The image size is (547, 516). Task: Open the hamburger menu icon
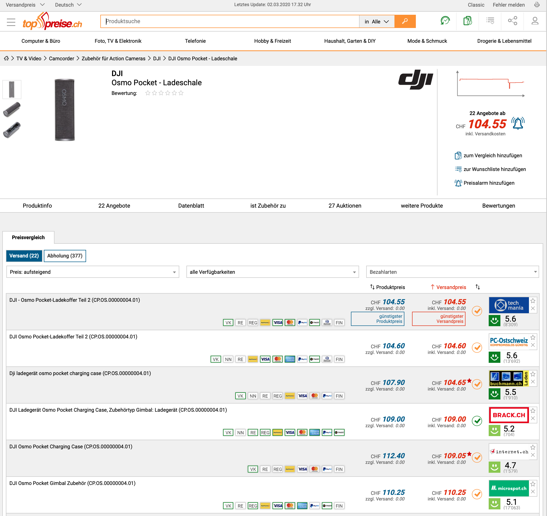[x=11, y=22]
